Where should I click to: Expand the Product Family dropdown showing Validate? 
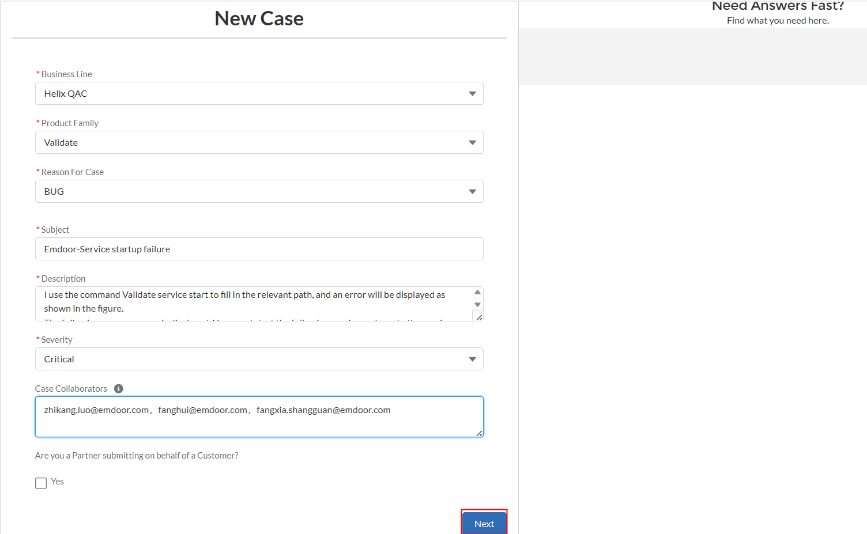pyautogui.click(x=259, y=142)
